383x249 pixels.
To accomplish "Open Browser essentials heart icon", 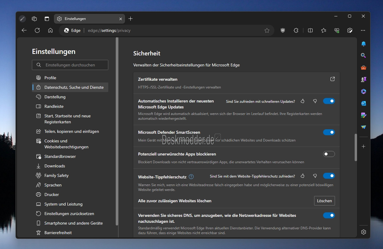I will point(337,30).
